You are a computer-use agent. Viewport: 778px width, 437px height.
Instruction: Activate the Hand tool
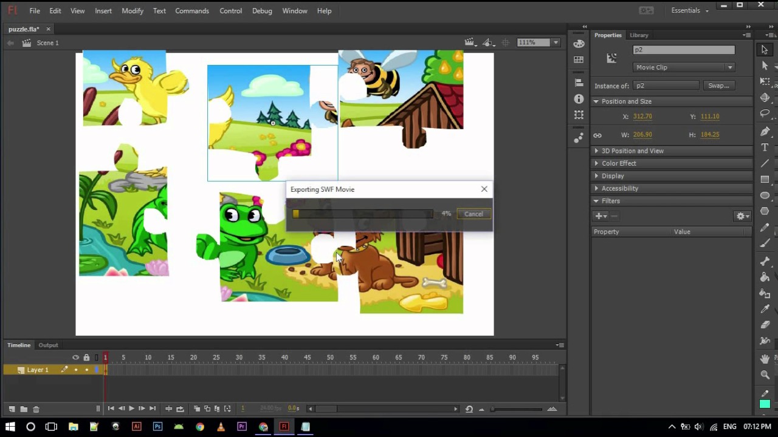(765, 359)
